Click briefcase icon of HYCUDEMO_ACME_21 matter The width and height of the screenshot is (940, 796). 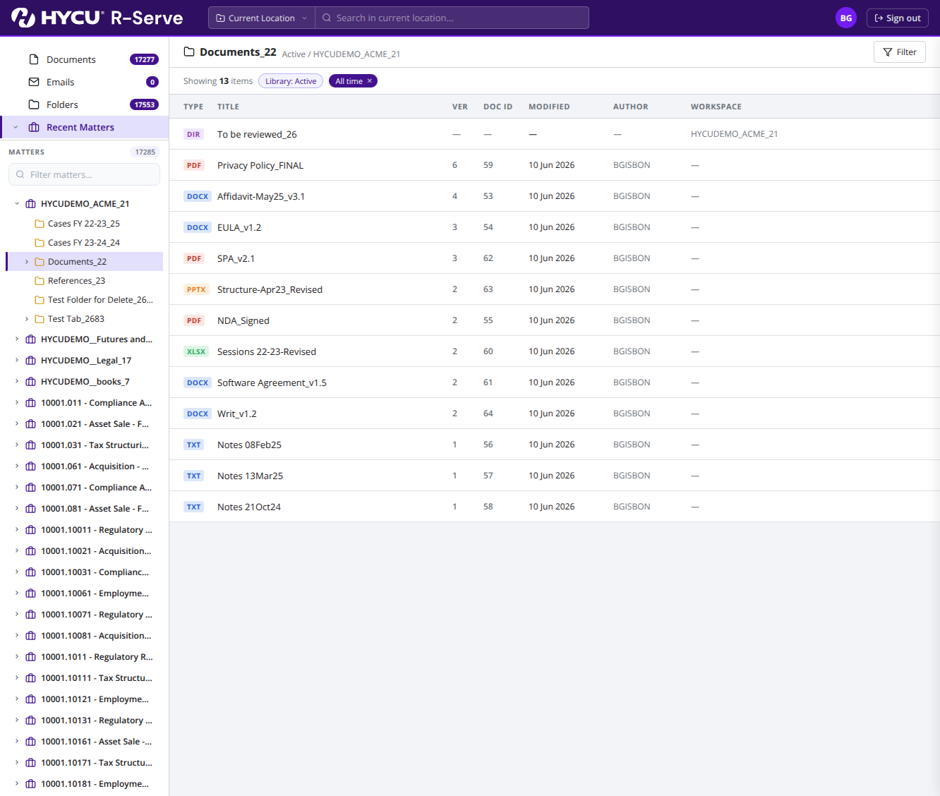point(30,204)
